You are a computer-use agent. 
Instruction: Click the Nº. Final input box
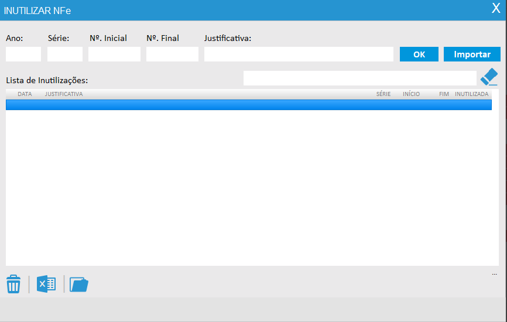(172, 54)
